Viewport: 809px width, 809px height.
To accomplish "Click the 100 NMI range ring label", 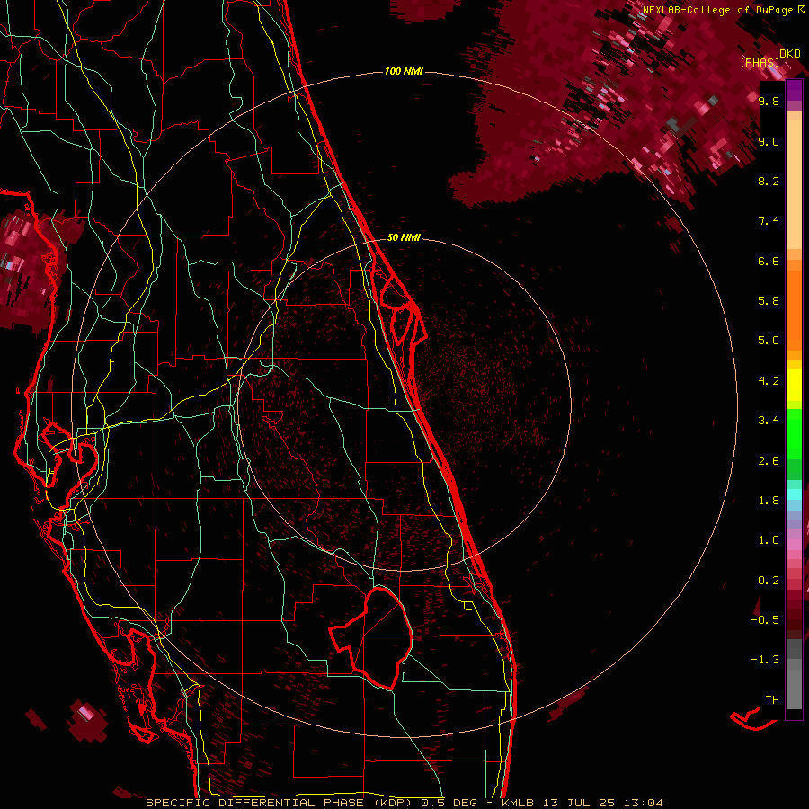I will (x=404, y=71).
